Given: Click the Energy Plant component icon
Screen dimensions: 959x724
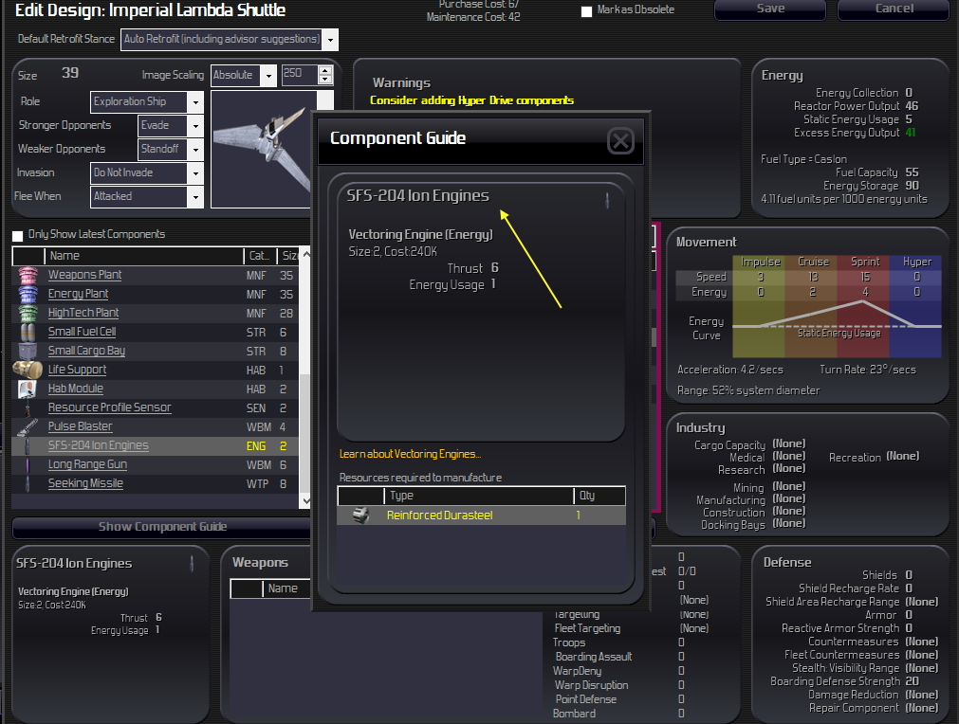Looking at the screenshot, I should (28, 295).
